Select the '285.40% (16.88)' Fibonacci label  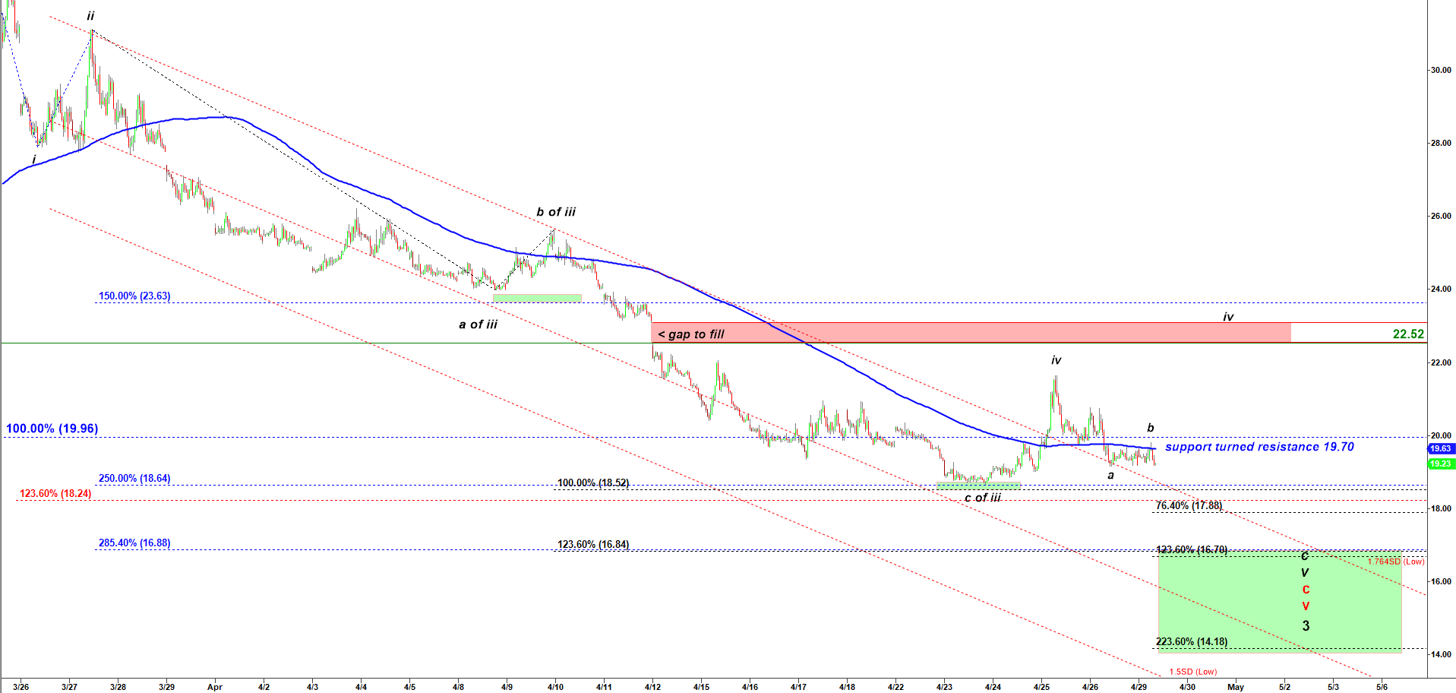point(134,543)
